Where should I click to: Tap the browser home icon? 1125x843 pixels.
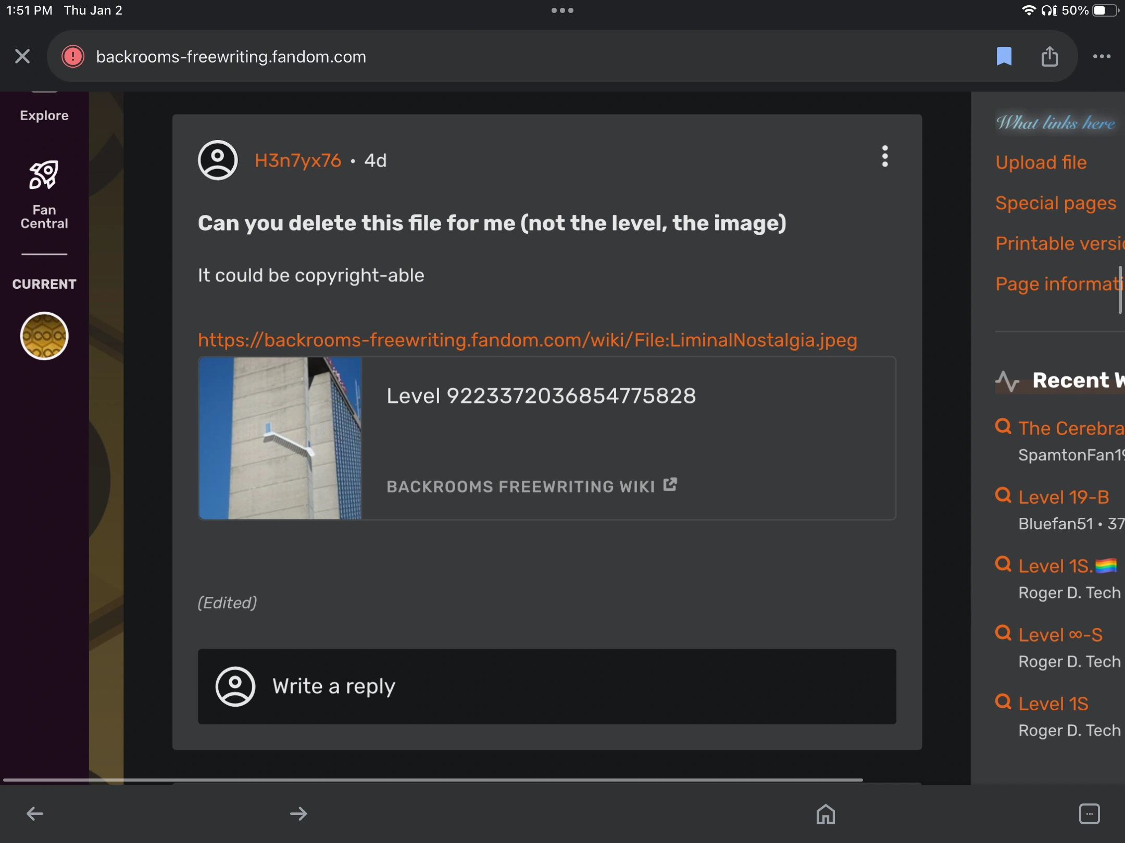[x=826, y=814]
